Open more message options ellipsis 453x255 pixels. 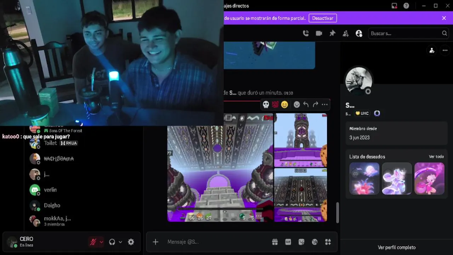325,104
